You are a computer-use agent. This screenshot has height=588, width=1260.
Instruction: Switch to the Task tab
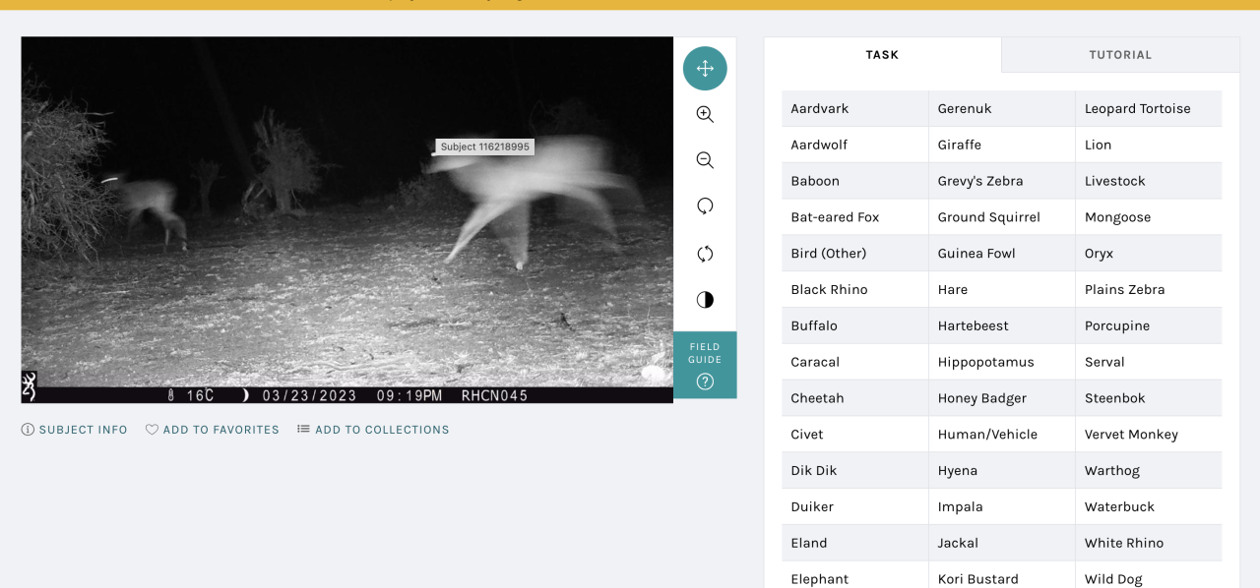tap(882, 55)
